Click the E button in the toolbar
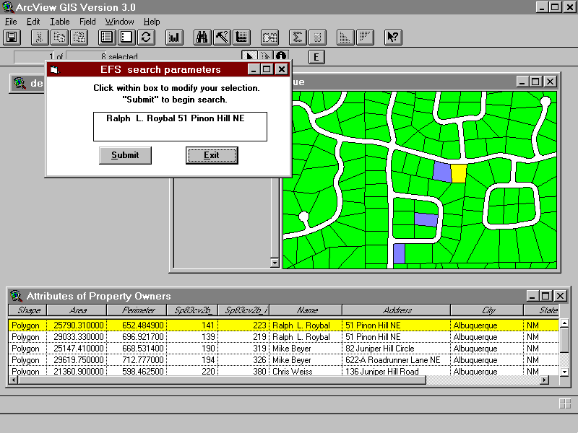The height and width of the screenshot is (433, 578). coord(316,57)
